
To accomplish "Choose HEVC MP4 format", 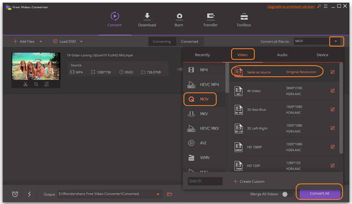I will pos(204,85).
